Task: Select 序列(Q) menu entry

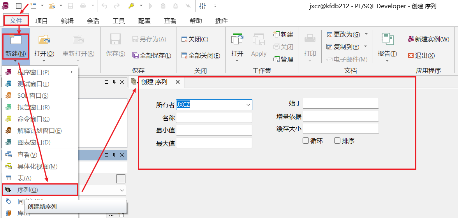Action: click(40, 190)
